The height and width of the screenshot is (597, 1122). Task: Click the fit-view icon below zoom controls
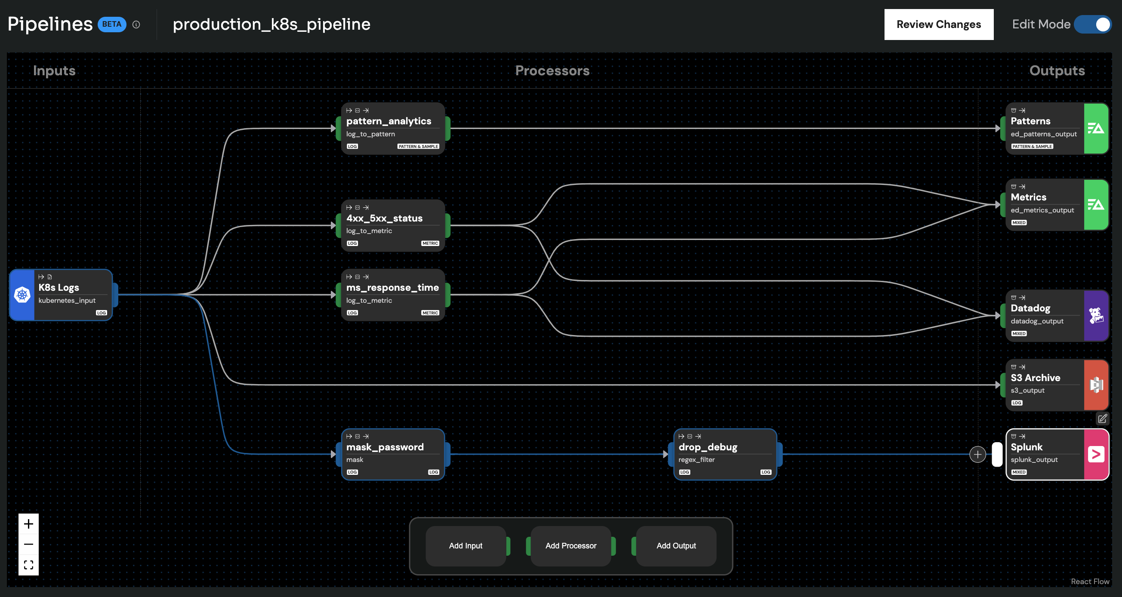28,565
